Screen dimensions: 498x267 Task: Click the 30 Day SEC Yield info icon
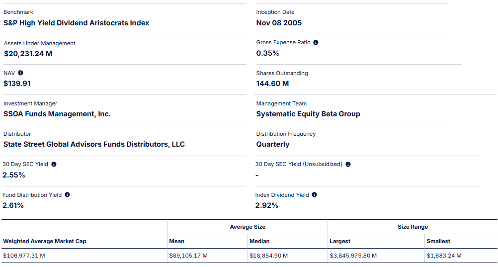pyautogui.click(x=54, y=164)
